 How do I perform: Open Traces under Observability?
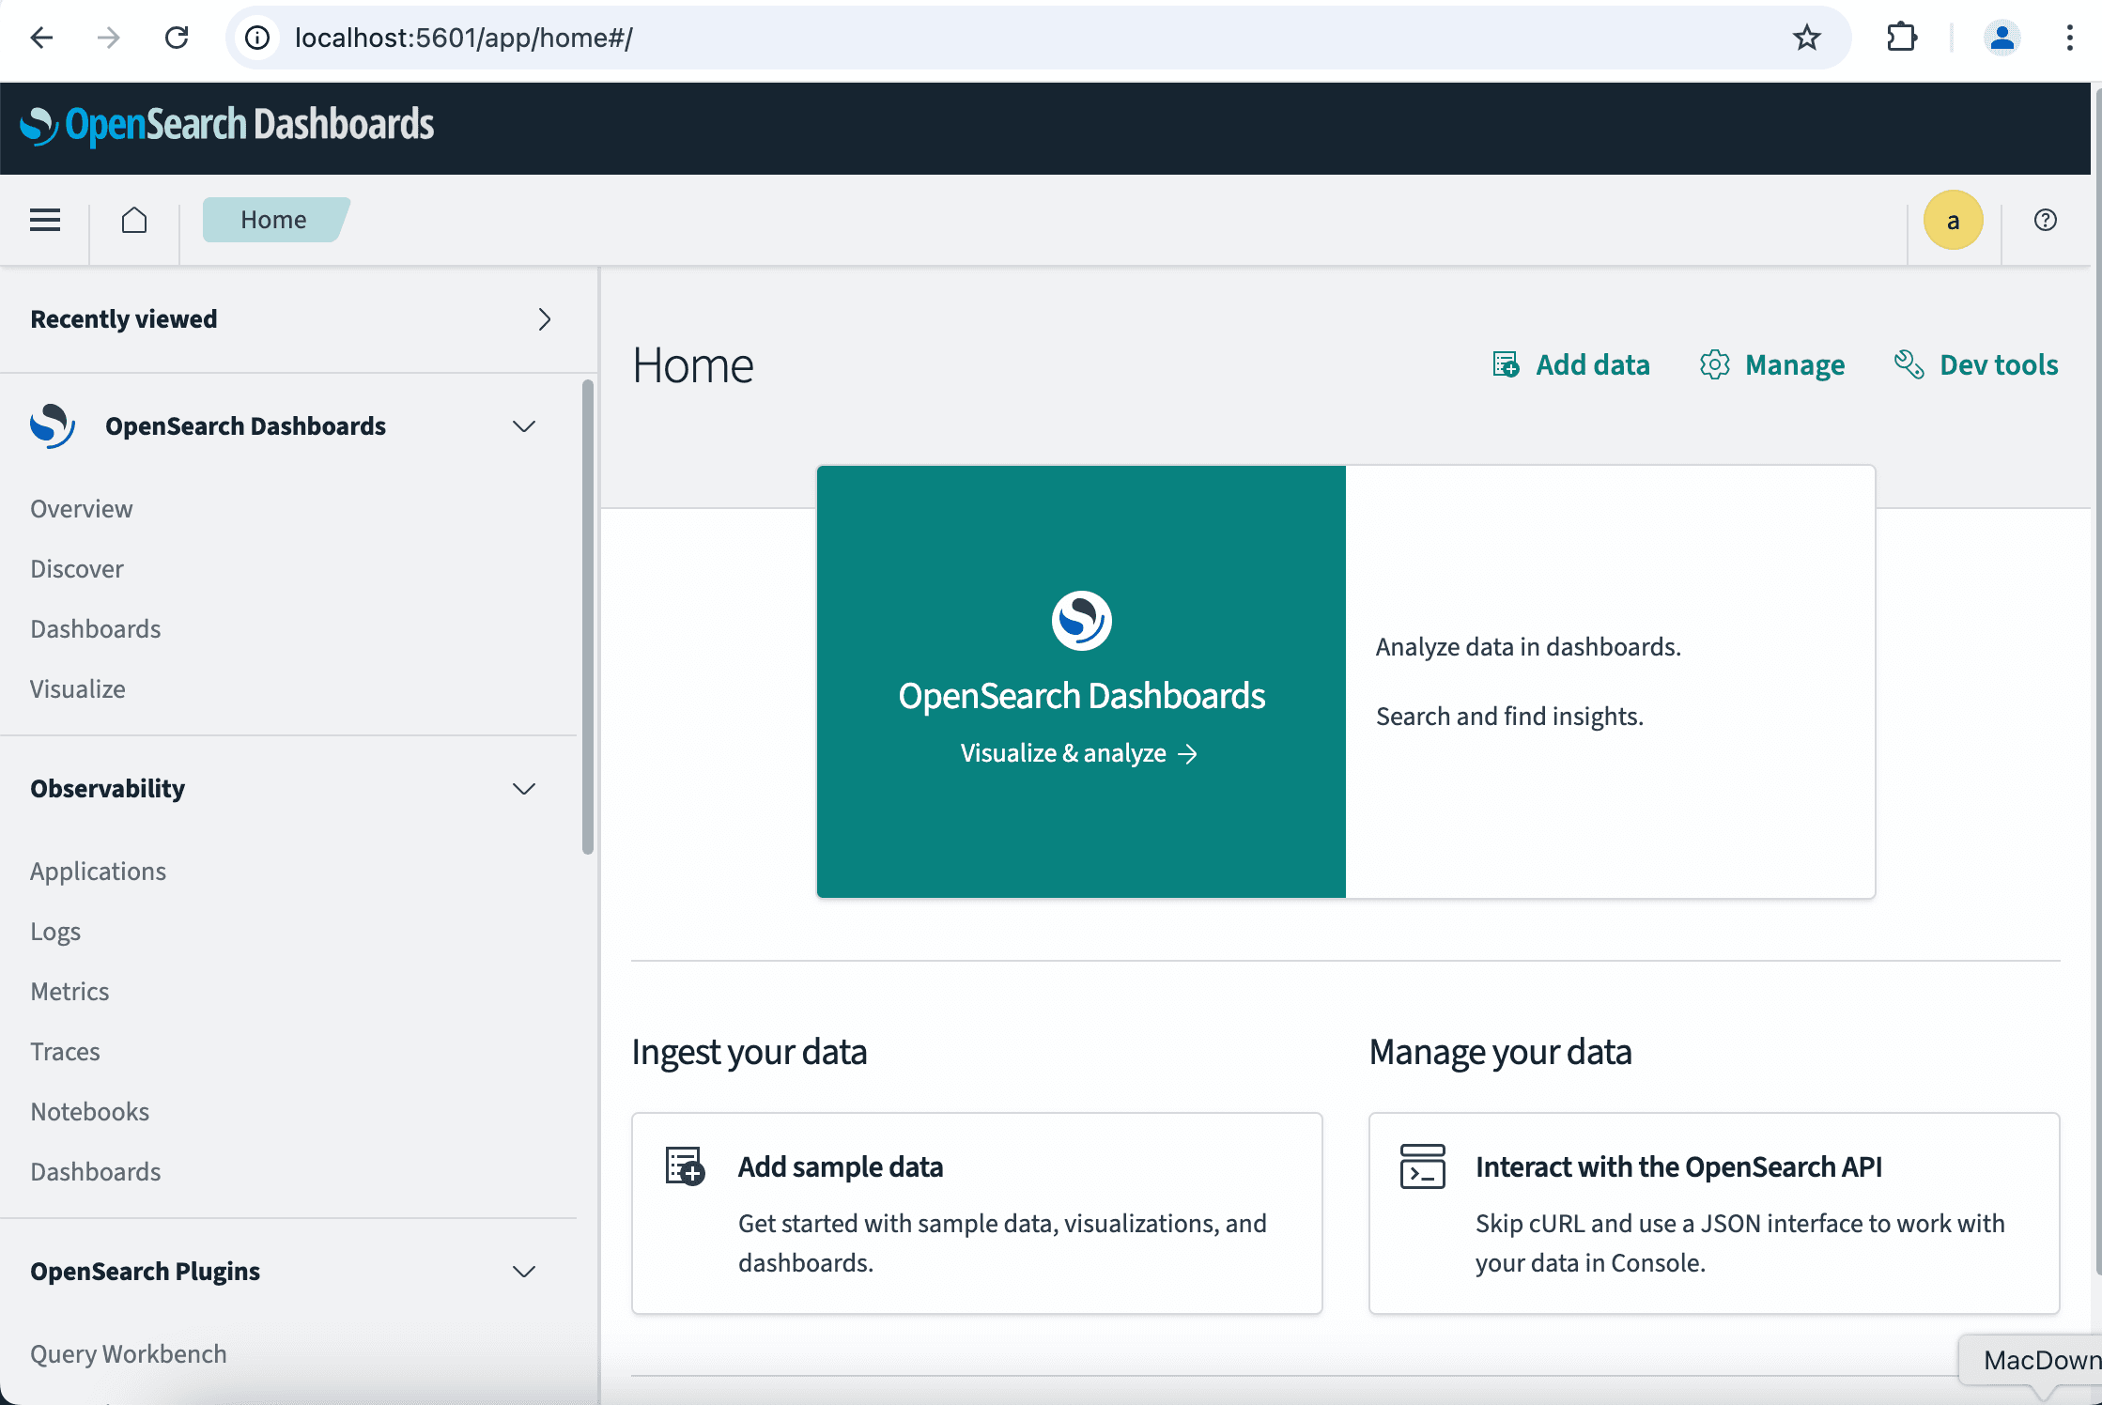point(65,1052)
